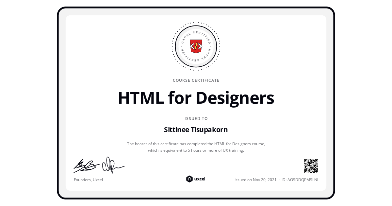392x206 pixels.
Task: Select the COURSE CERTIFICATE heading
Action: tap(196, 80)
